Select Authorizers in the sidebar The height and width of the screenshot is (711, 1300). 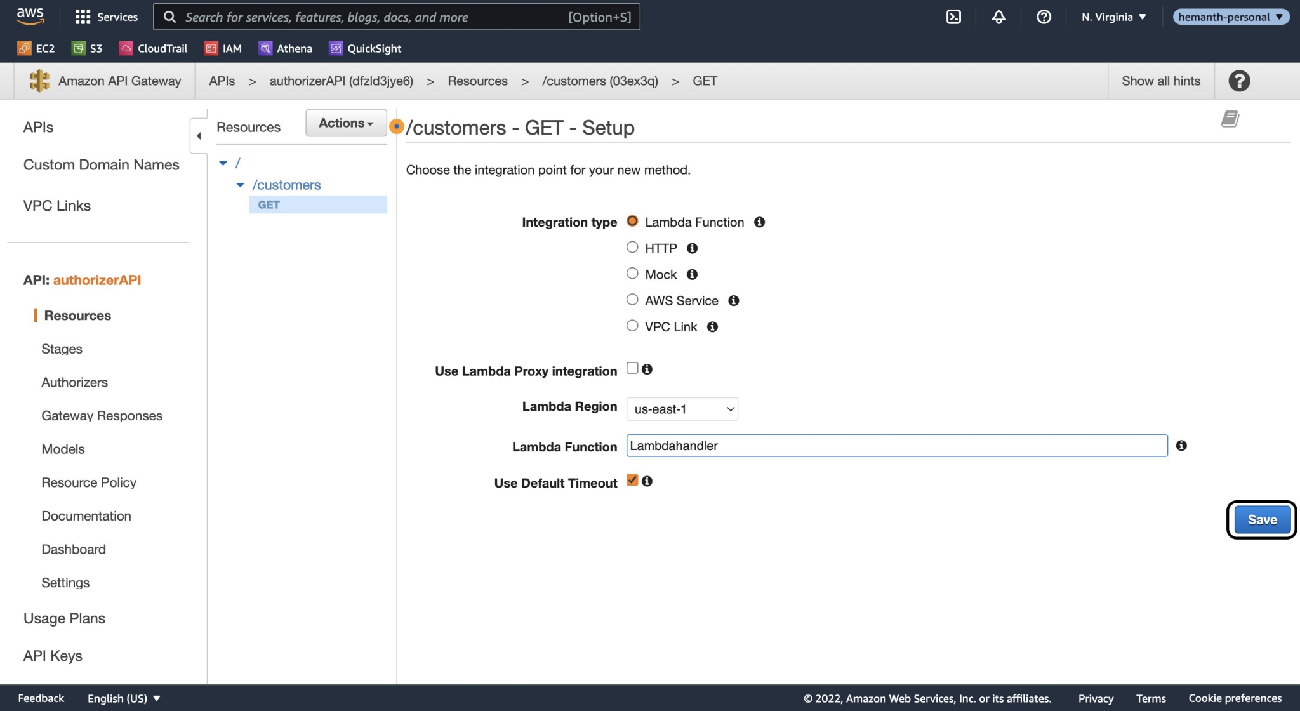[74, 382]
